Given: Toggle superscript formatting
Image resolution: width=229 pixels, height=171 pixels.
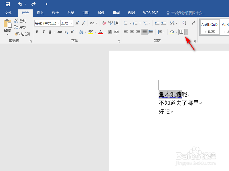Looking at the screenshot, I should [72, 32].
